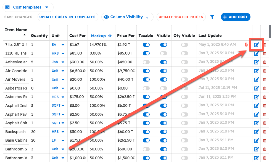
Task: Click the edit icon for 7 lb. 2.5" row
Action: click(257, 45)
